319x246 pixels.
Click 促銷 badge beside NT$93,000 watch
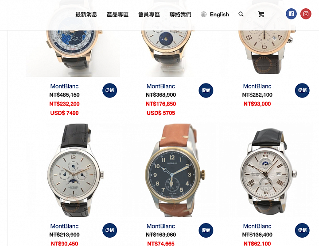(x=302, y=91)
